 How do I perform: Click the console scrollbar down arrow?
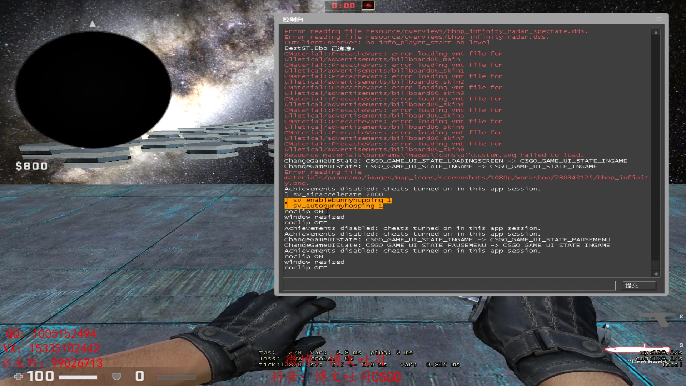click(656, 274)
